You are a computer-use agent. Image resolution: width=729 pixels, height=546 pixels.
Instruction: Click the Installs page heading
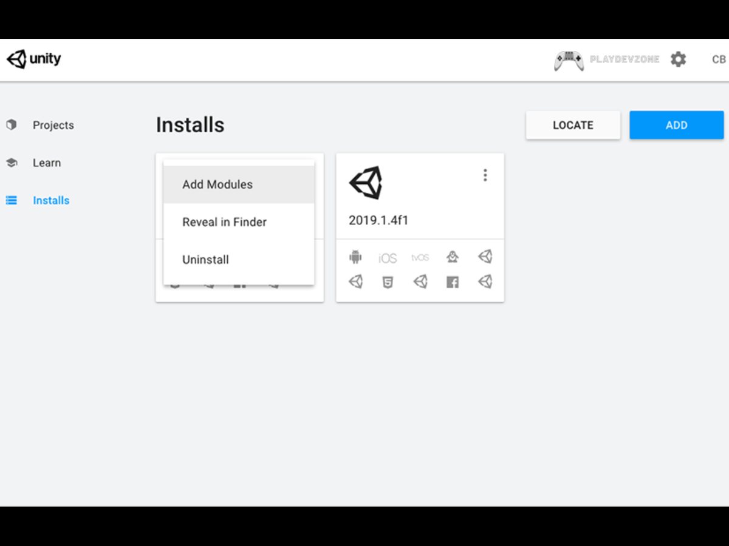coord(190,125)
